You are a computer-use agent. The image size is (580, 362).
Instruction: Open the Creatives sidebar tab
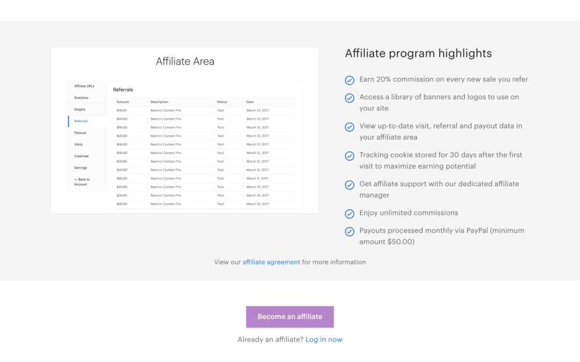click(x=82, y=156)
